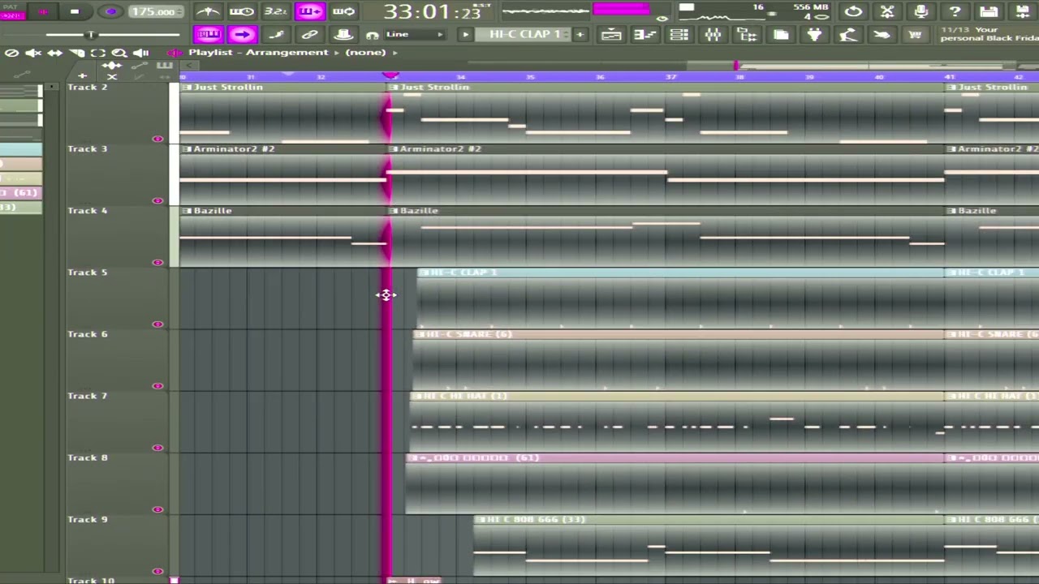Open the undo history icon
Viewport: 1039px width, 584px height.
click(853, 11)
